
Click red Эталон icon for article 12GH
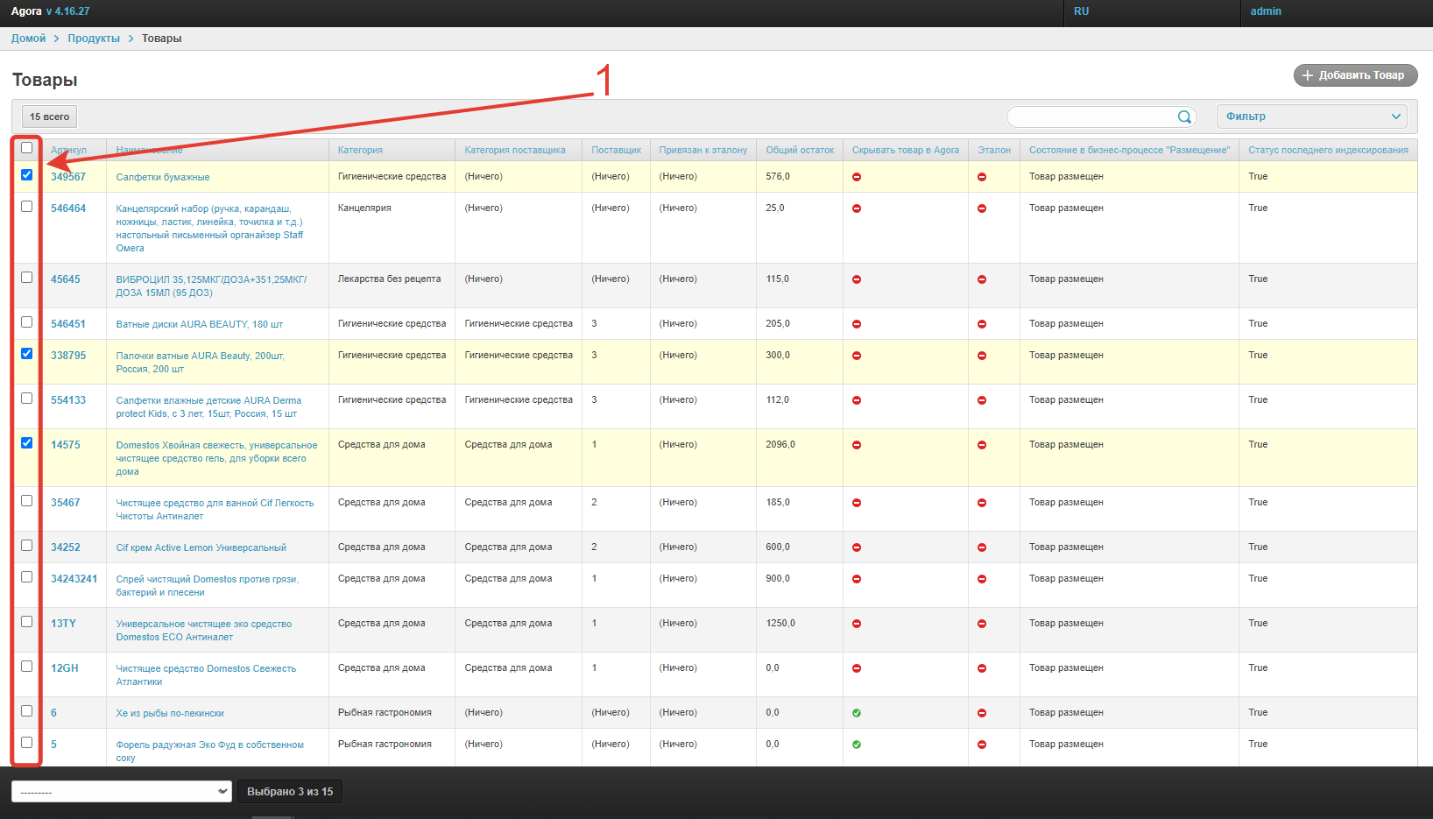pos(982,668)
